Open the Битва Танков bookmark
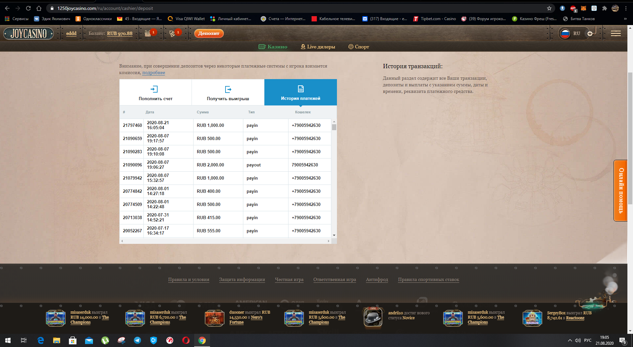 (x=579, y=19)
